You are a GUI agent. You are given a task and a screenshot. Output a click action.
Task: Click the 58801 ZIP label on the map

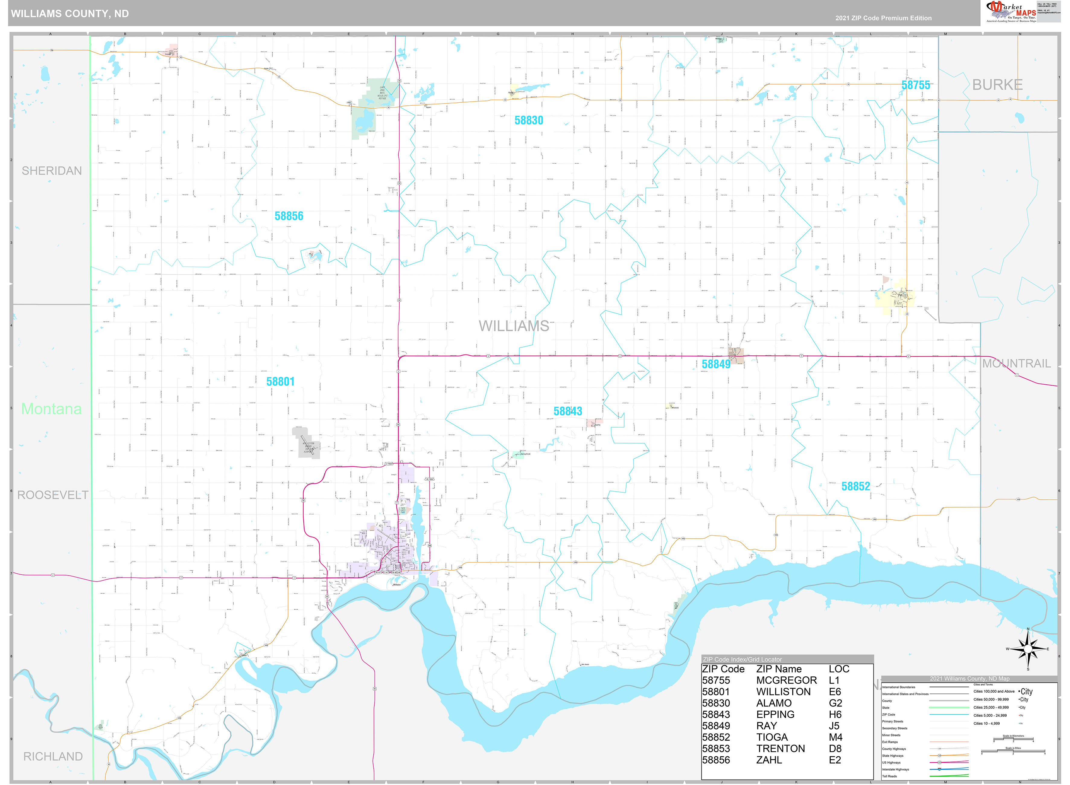(280, 382)
